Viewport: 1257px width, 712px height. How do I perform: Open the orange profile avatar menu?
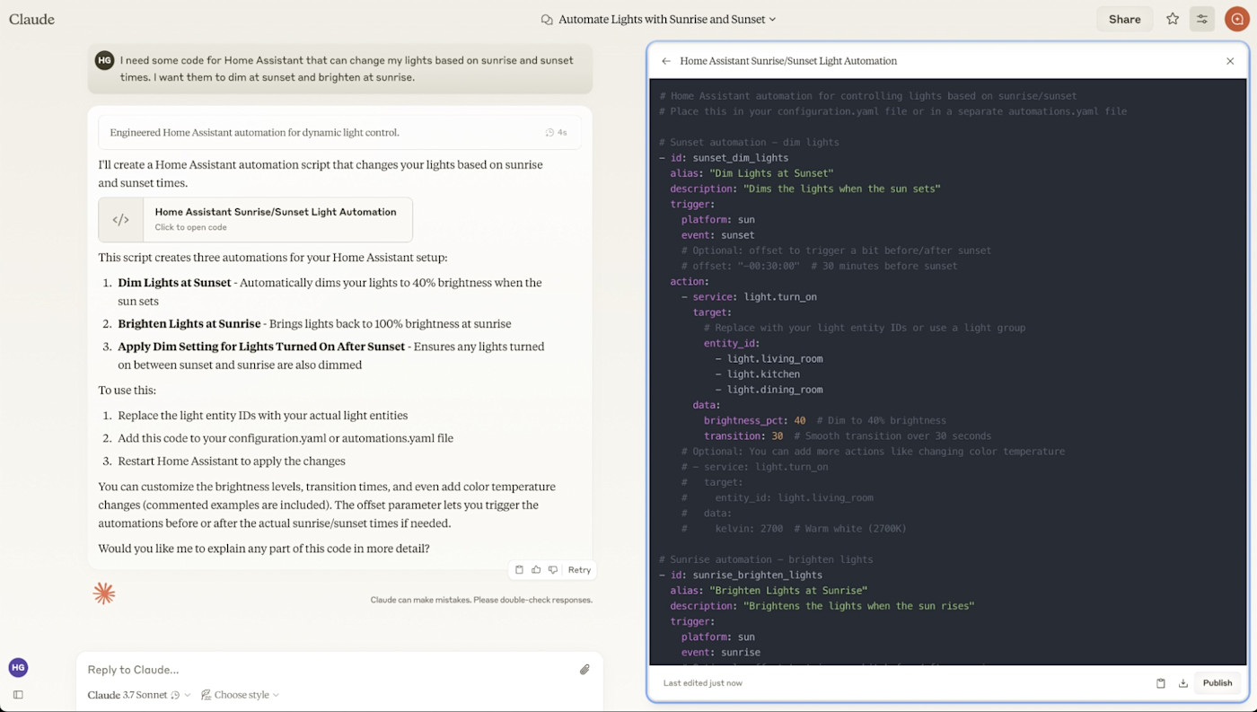tap(1237, 19)
